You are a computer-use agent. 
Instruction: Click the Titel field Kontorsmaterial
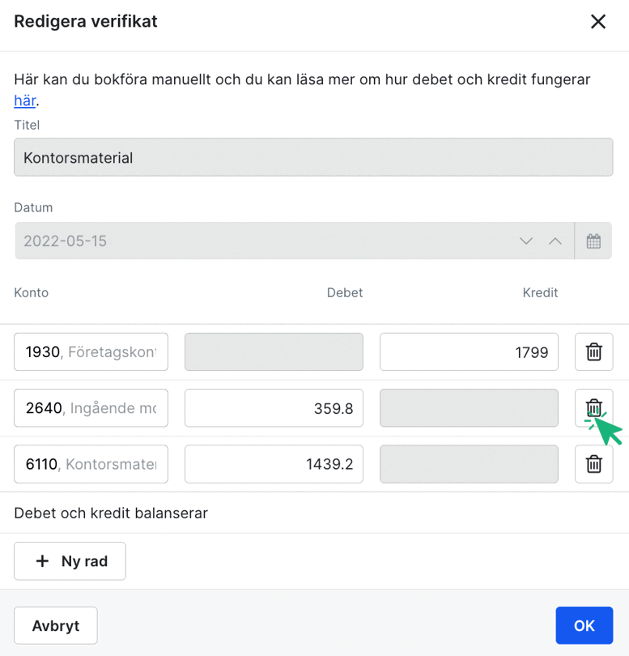pos(312,157)
